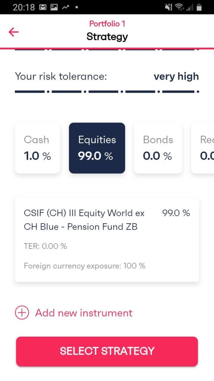Select the Cash 1.0 % card

coord(38,148)
